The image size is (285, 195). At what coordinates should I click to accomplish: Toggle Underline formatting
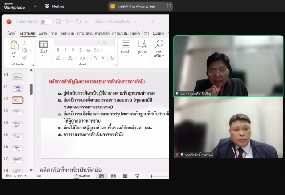coord(73,50)
